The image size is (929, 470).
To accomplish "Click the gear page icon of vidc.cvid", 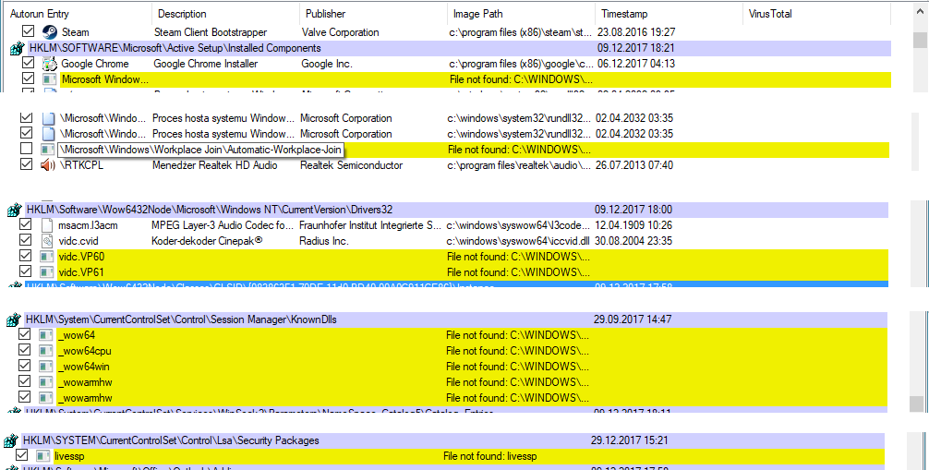I will coord(47,241).
